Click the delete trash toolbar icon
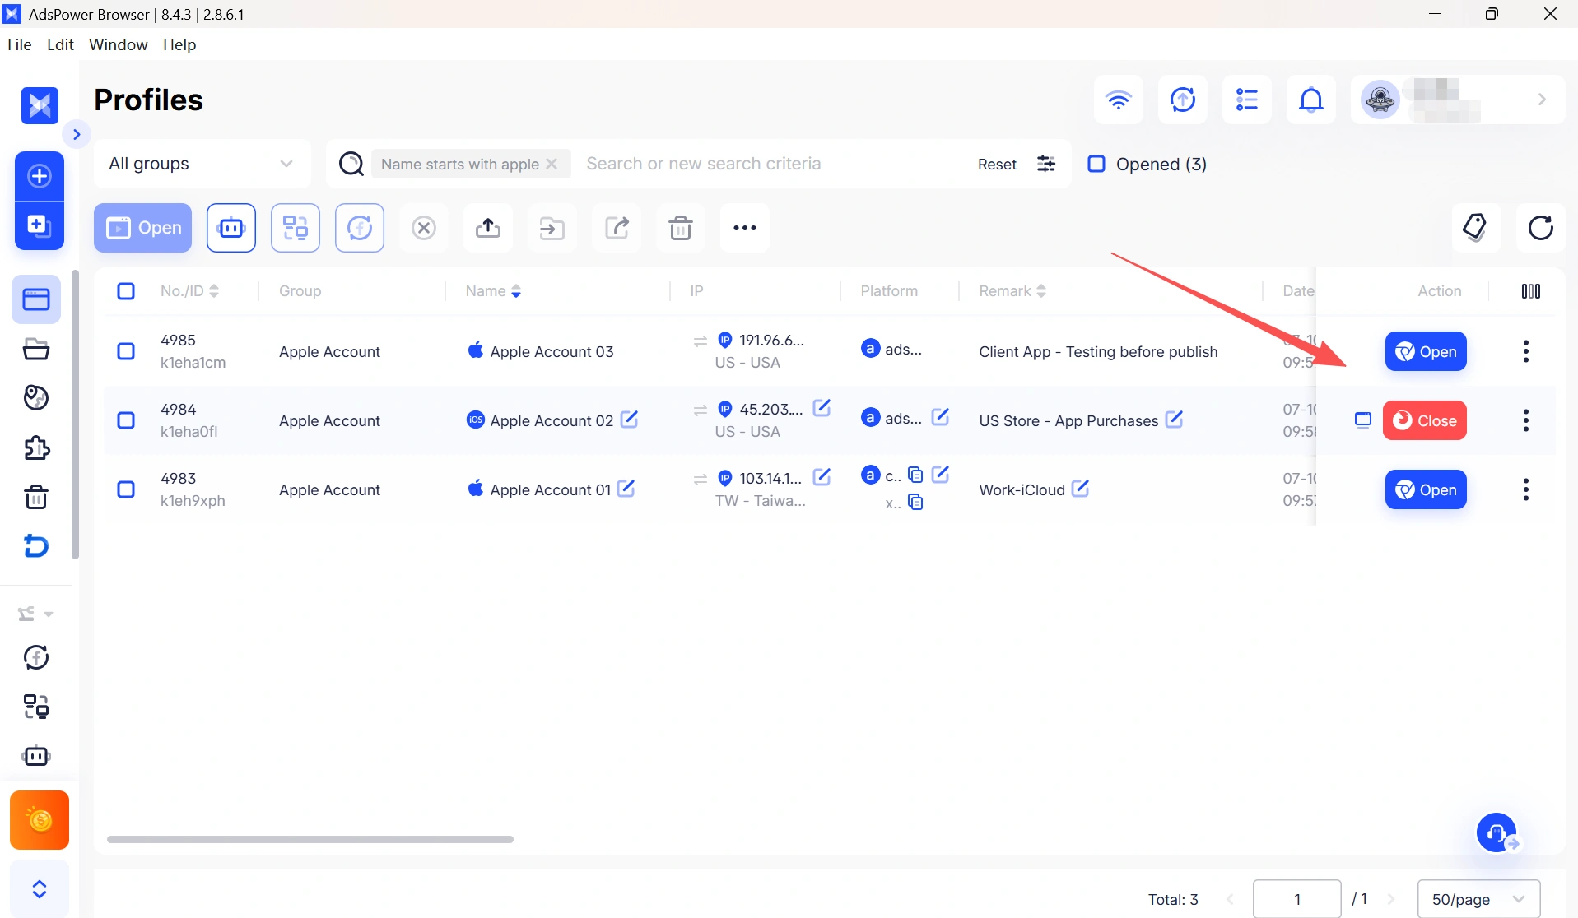1578x918 pixels. pos(681,228)
